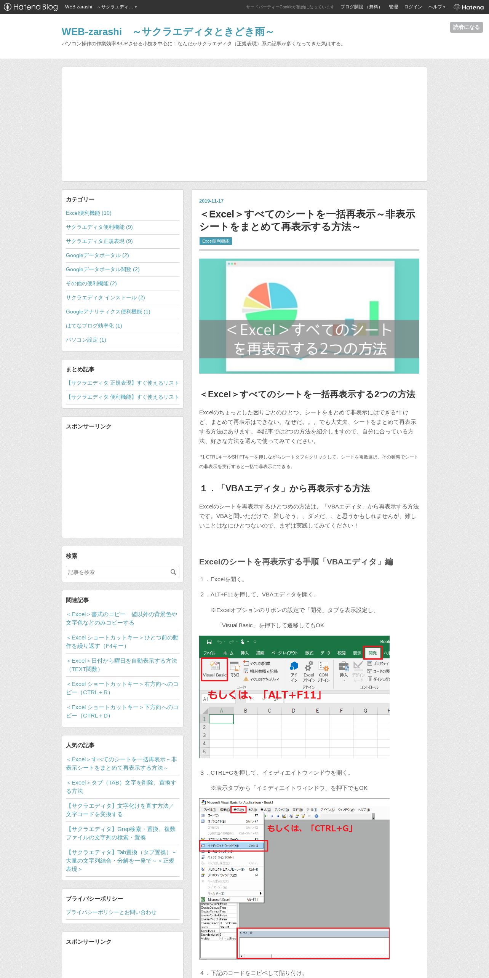Click the Hatena Blog logo in the top bar
Image resolution: width=489 pixels, height=978 pixels.
point(31,7)
